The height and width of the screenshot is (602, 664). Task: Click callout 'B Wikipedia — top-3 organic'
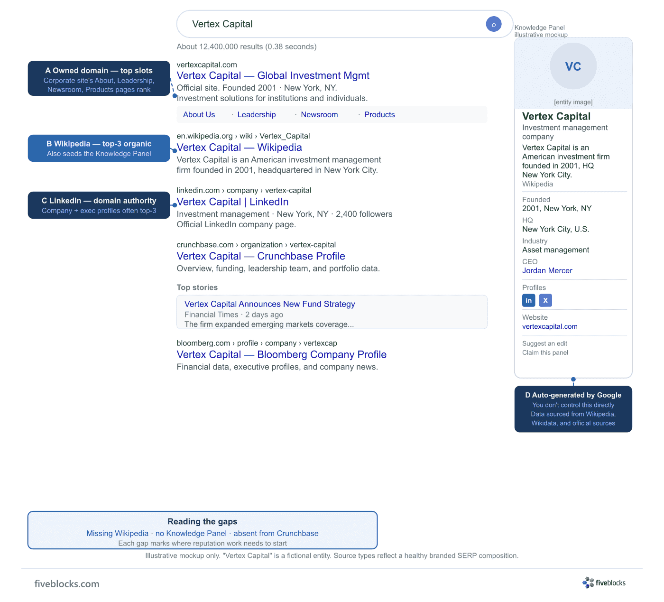coord(99,148)
